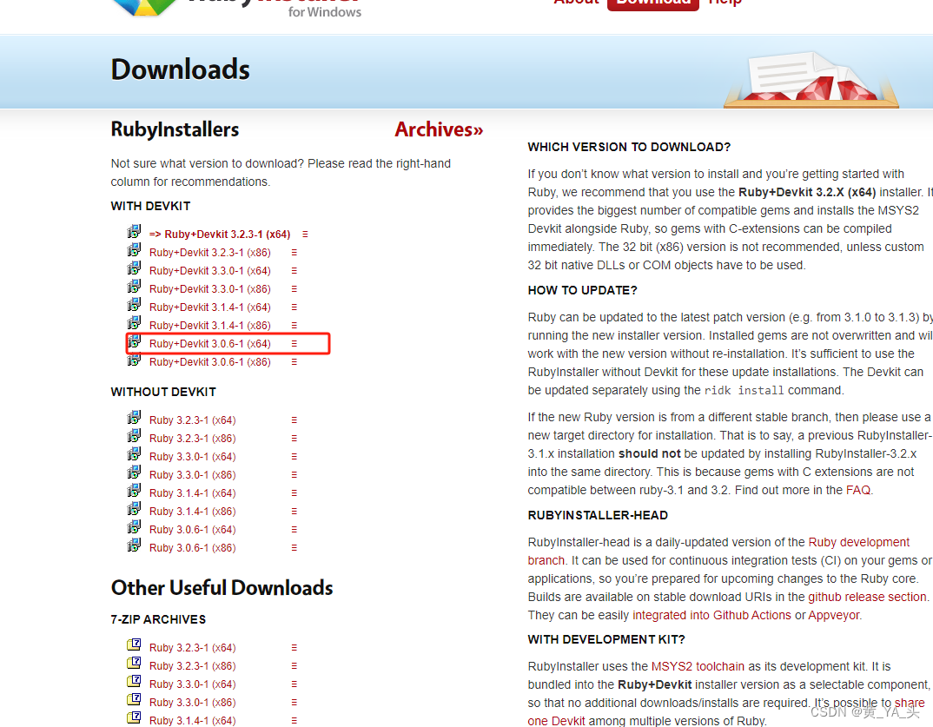Download Ruby 3.3.0-1 (x64) installer without Devkit
The height and width of the screenshot is (727, 933).
(192, 457)
